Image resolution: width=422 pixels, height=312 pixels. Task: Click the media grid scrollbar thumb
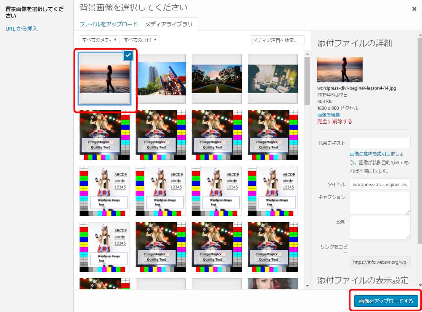point(307,81)
